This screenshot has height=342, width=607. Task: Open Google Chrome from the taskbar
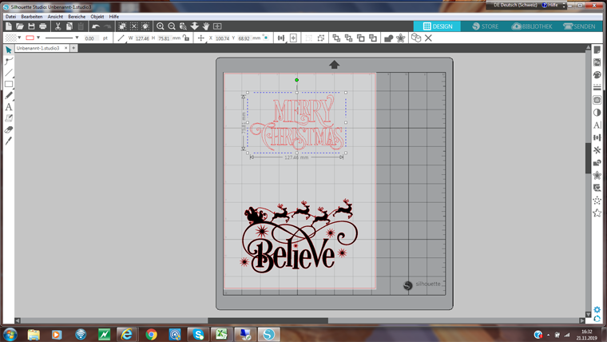152,334
